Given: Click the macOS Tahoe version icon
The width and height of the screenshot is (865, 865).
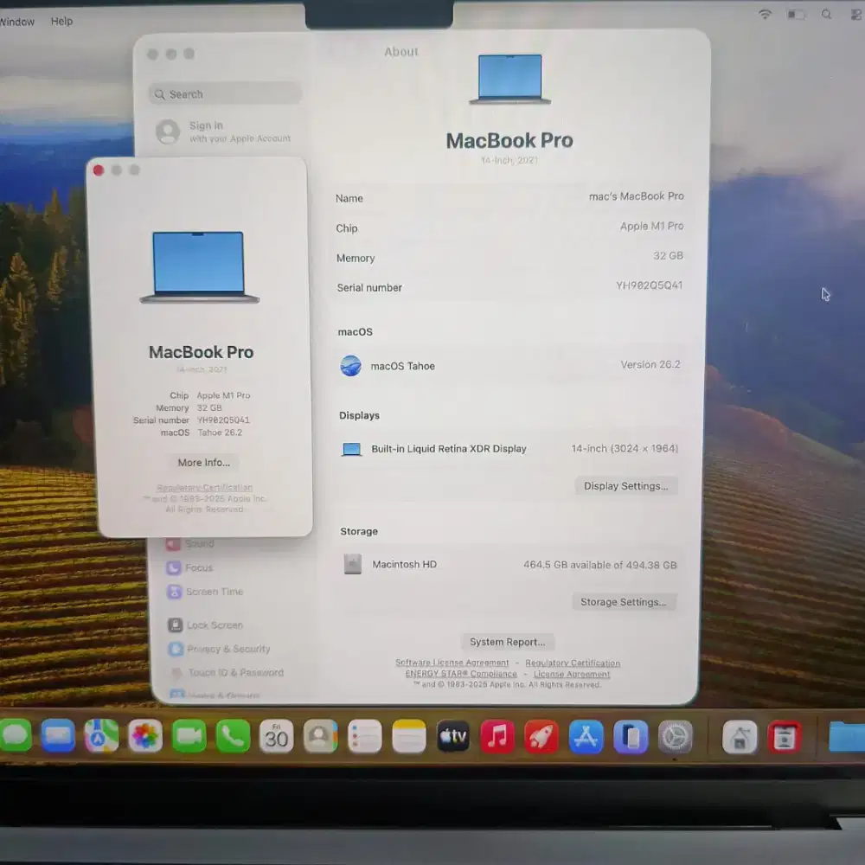Looking at the screenshot, I should coord(350,366).
